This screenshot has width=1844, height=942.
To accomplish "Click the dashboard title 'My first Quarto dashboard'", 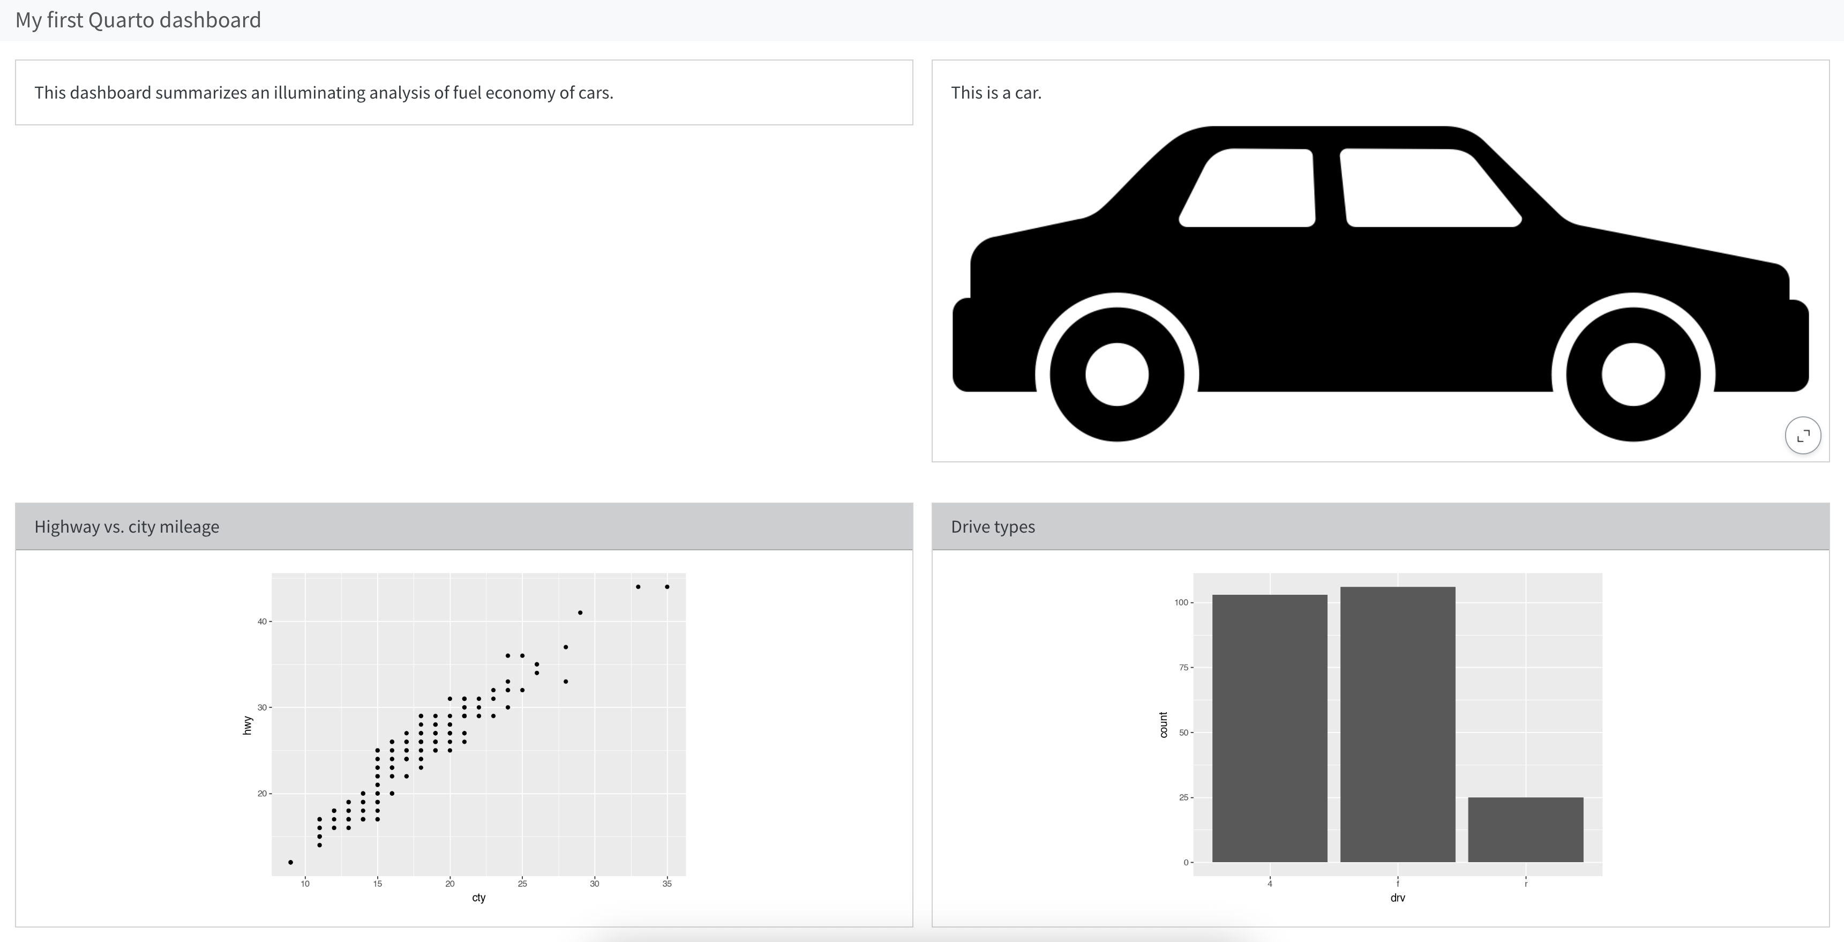I will tap(138, 20).
